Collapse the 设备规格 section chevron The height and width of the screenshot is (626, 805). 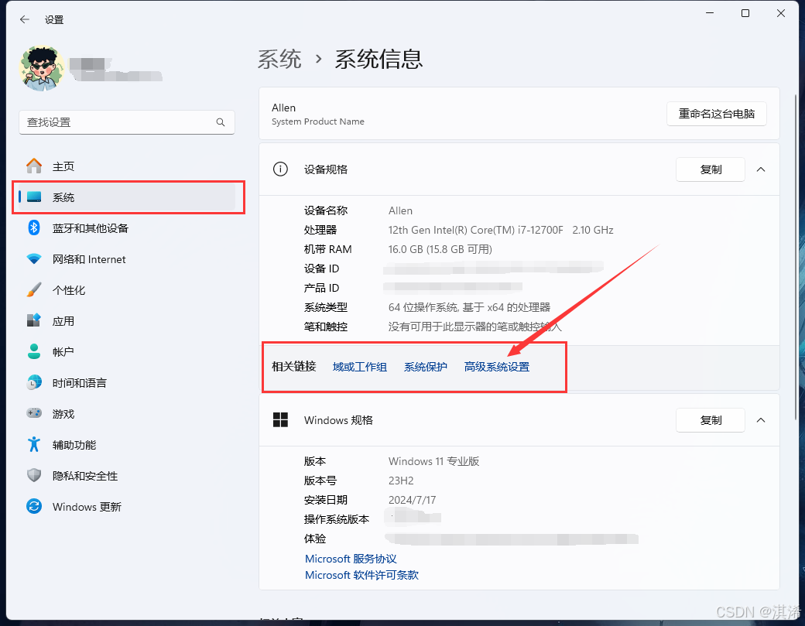pyautogui.click(x=761, y=169)
